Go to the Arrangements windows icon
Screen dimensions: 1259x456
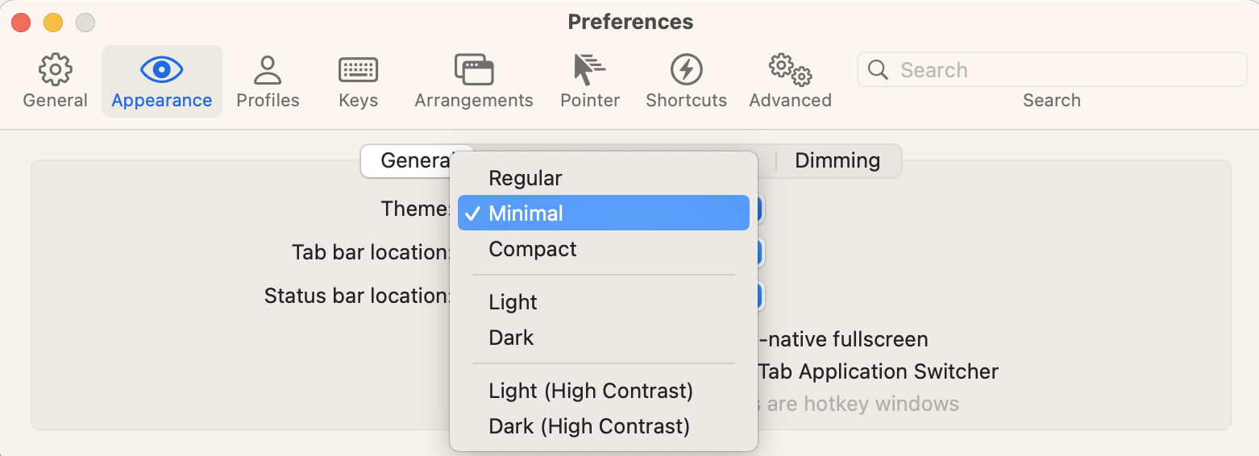pos(473,70)
